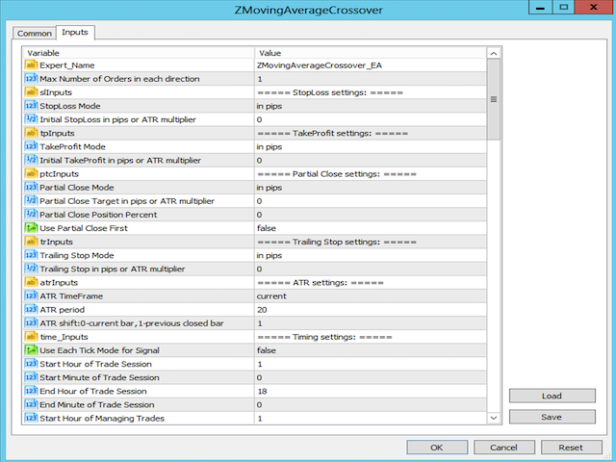Click the integer icon for ATR TimeFrame
The width and height of the screenshot is (616, 462).
coord(31,295)
